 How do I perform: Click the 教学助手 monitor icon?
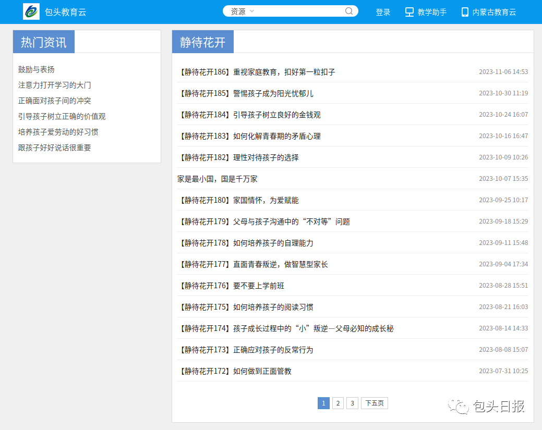click(409, 12)
